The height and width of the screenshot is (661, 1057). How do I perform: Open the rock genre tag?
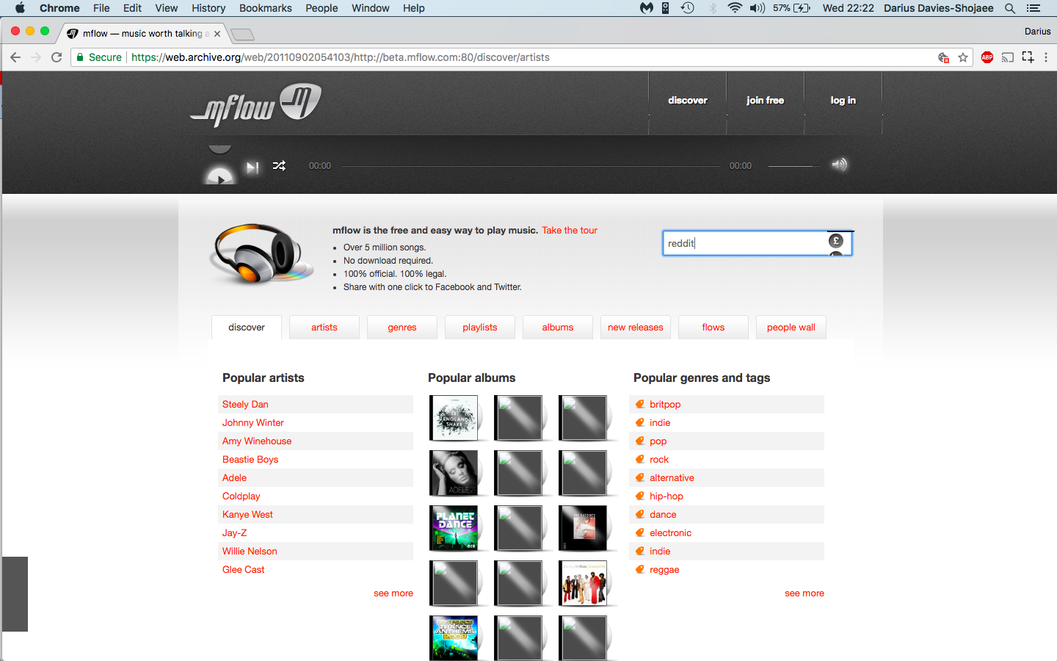coord(659,460)
